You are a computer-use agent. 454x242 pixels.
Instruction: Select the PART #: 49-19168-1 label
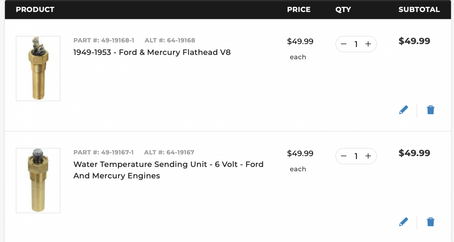click(104, 40)
